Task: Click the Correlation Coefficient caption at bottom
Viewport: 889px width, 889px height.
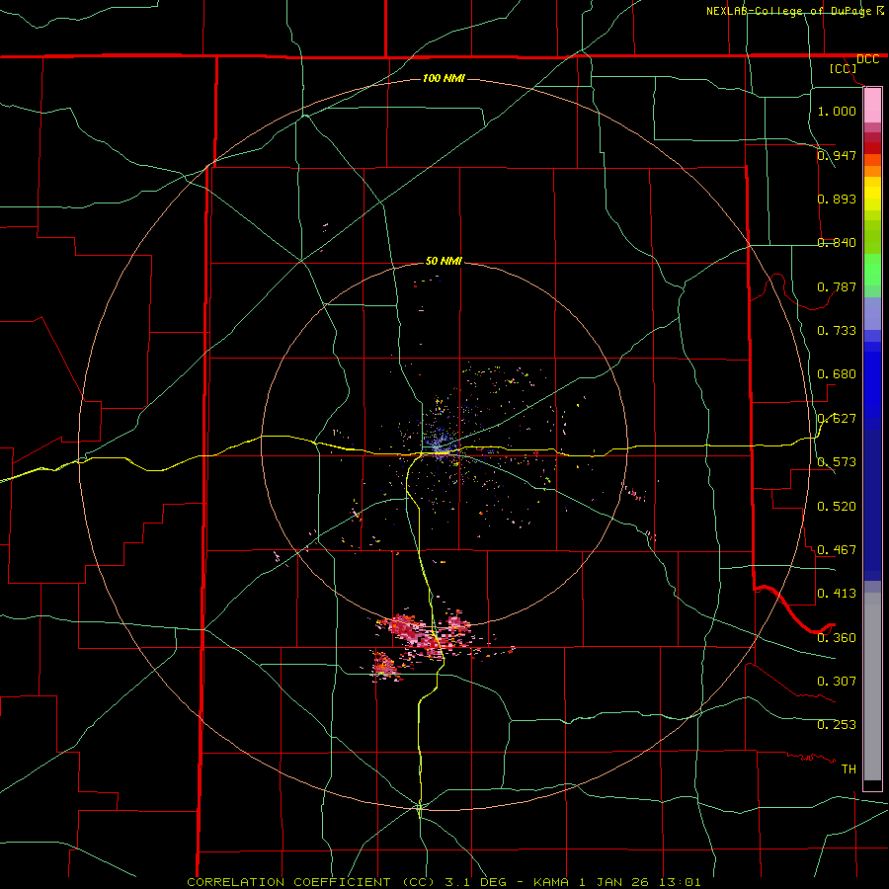Action: click(x=444, y=882)
